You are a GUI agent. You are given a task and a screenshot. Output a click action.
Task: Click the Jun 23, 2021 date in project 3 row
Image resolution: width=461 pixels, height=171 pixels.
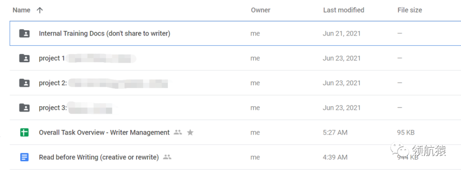pyautogui.click(x=341, y=108)
